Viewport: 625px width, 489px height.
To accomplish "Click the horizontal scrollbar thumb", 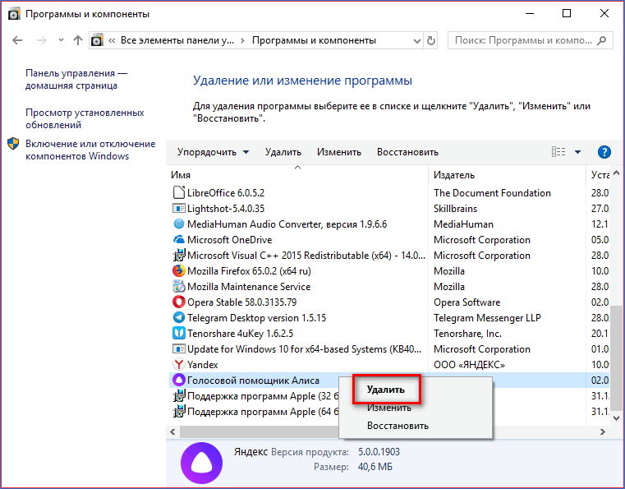I will point(259,431).
